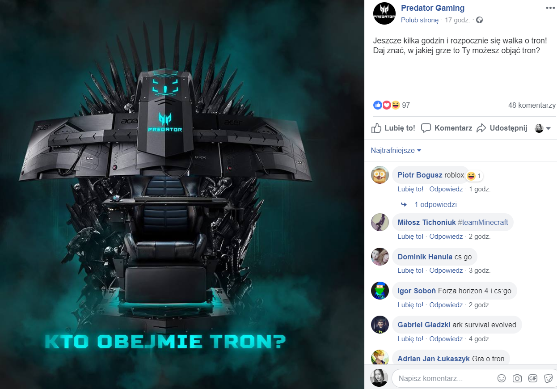Click the thumbs-up Lubię to! button on the post

[x=393, y=128]
